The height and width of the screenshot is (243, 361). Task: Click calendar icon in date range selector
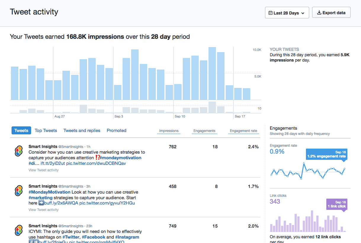pos(270,13)
